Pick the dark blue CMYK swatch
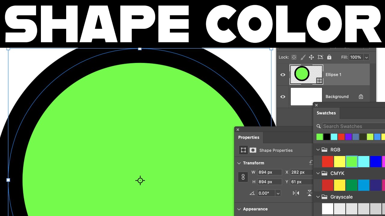 tap(376, 185)
